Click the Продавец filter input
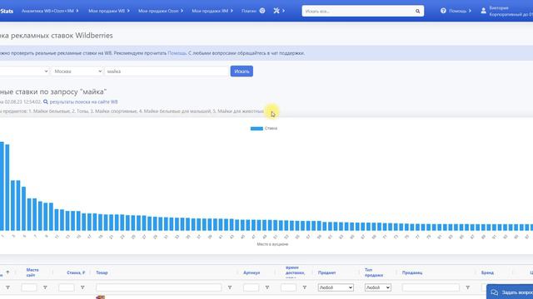533x299 pixels. tap(431, 287)
